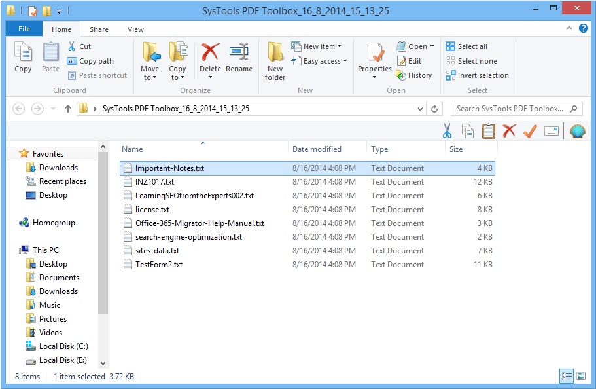This screenshot has height=389, width=596.
Task: Switch to Large icons view in status bar
Action: click(581, 377)
